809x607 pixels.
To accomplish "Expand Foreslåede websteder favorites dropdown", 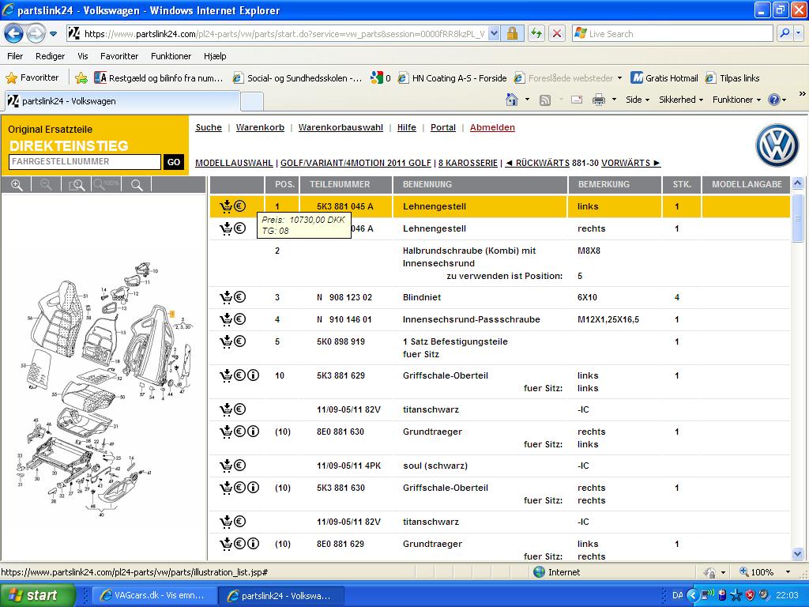I will click(620, 78).
